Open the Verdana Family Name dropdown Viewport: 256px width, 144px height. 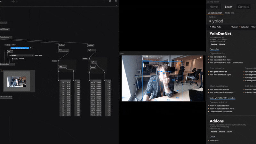pyautogui.click(x=22, y=55)
